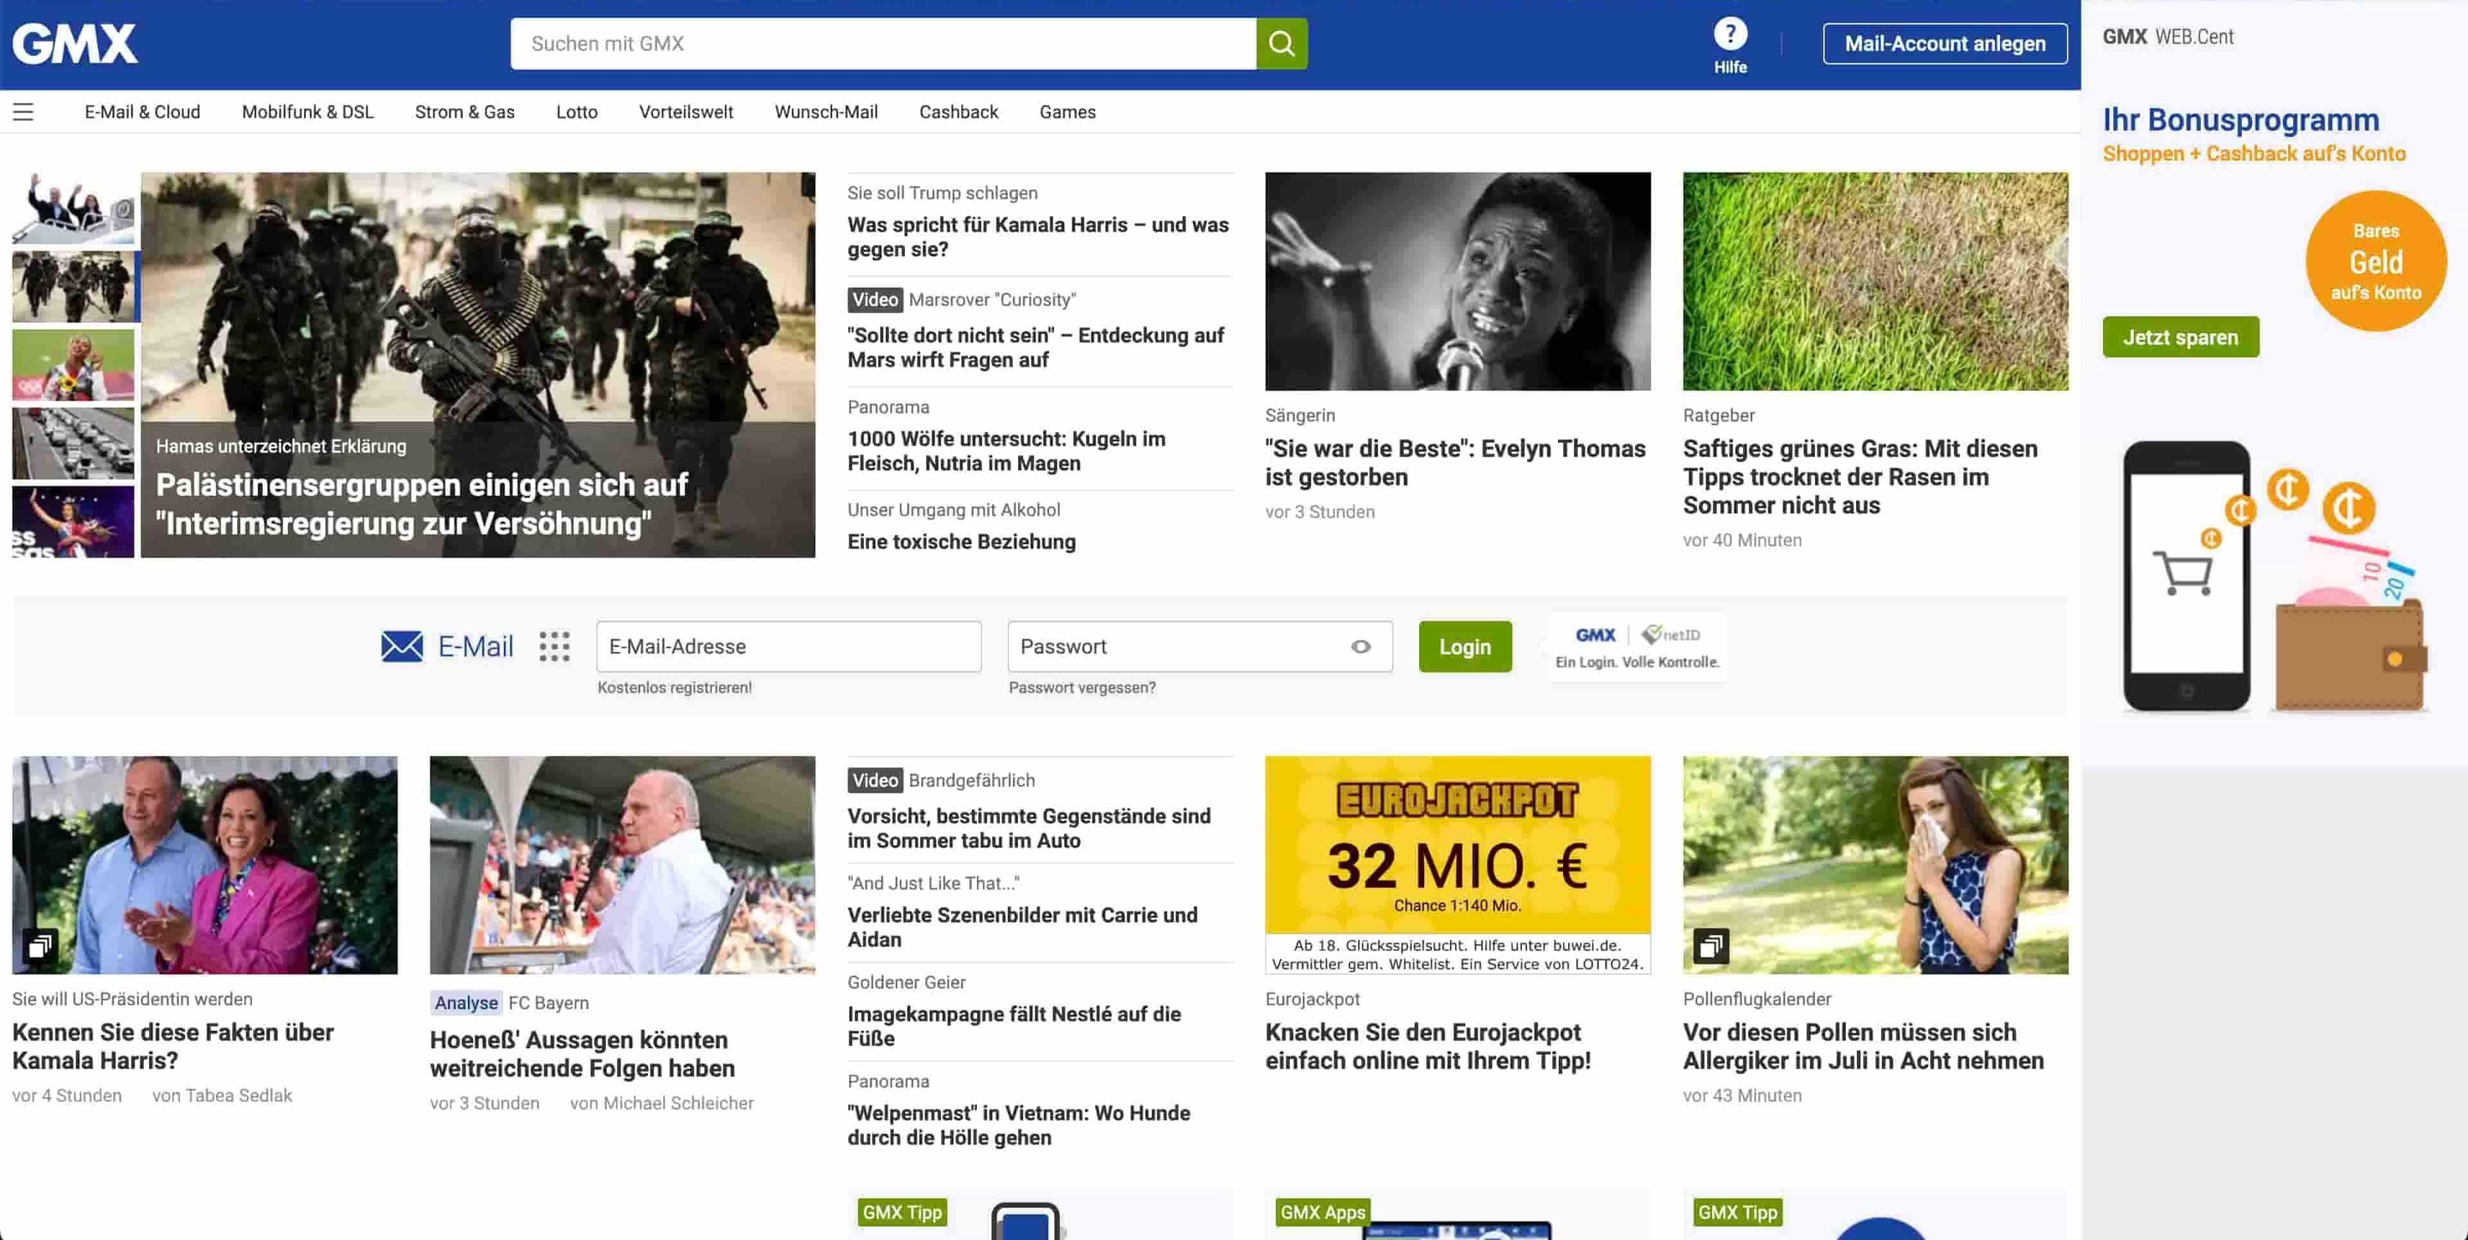Open Hoeneß' Aussagen article headline

(x=582, y=1054)
